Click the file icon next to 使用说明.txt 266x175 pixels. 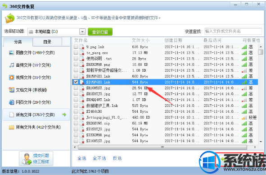click(82, 59)
